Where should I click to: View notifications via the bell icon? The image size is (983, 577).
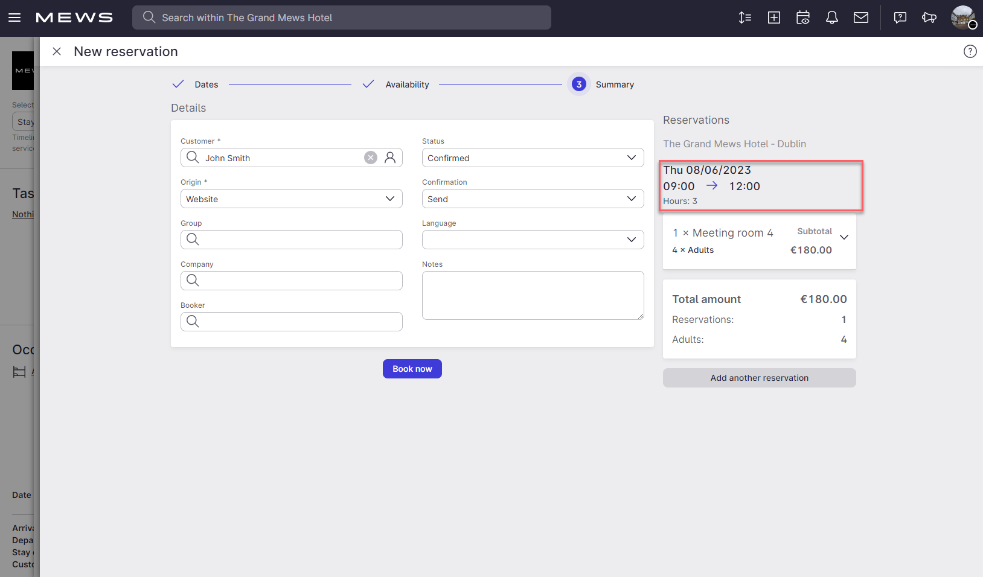[x=832, y=18]
